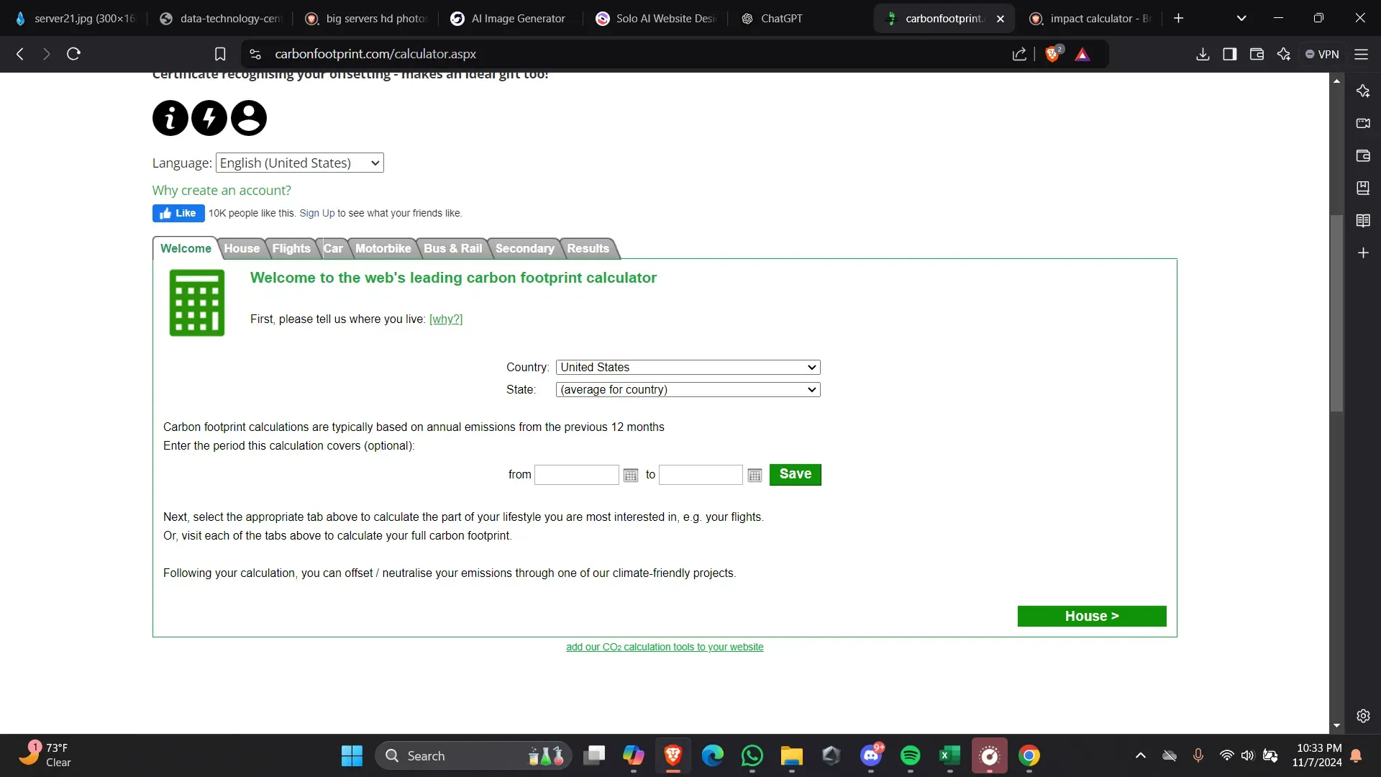Bookmark this page in address bar
The height and width of the screenshot is (777, 1381).
pyautogui.click(x=220, y=54)
